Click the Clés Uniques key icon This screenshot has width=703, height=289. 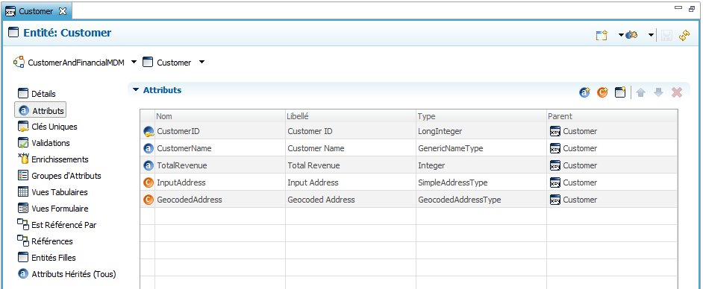coord(23,127)
